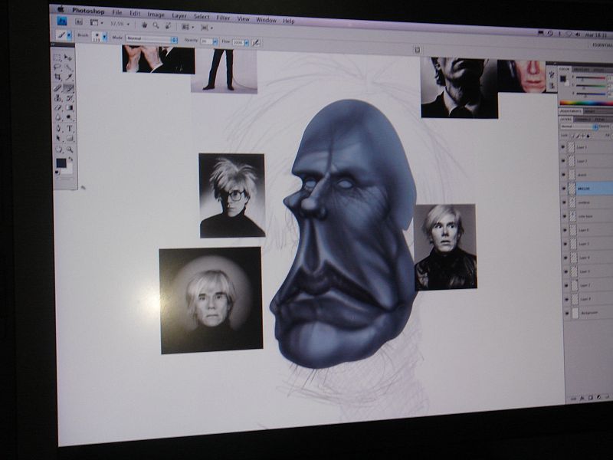Click the Essentials workspace button
The width and height of the screenshot is (613, 460).
(x=602, y=44)
